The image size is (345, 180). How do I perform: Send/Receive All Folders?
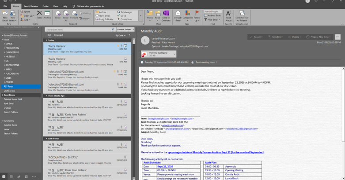[242, 16]
